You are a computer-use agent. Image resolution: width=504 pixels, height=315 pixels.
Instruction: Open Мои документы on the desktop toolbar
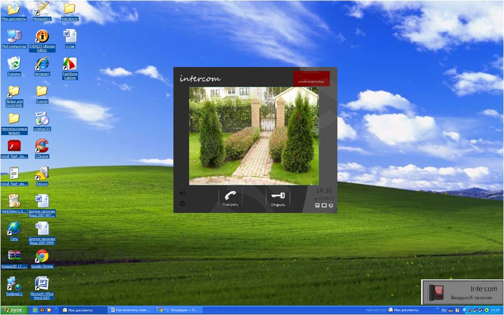403,310
